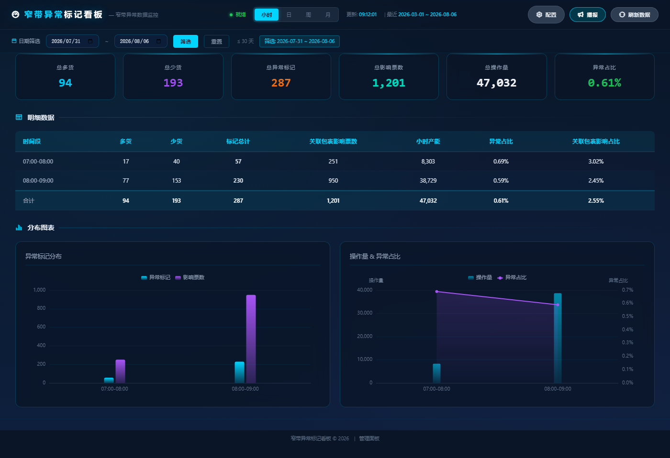
Task: Click the 操作量 bar at 08:00-09:00
Action: (558, 338)
